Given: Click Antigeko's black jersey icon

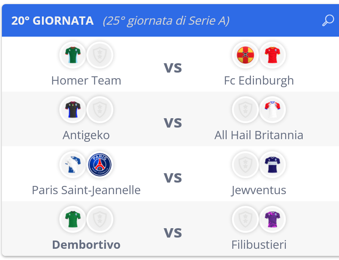Looking at the screenshot, I should [x=73, y=110].
